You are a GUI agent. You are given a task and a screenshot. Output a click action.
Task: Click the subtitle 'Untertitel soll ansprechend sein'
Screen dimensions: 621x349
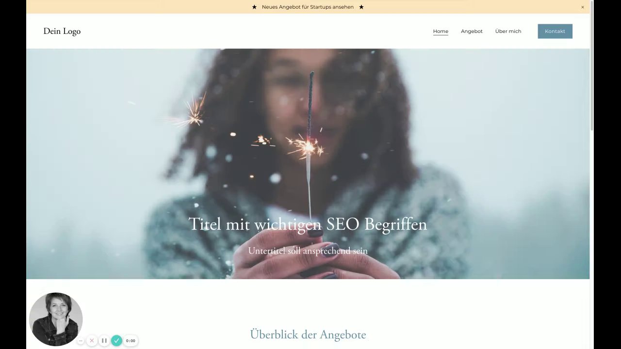point(308,251)
